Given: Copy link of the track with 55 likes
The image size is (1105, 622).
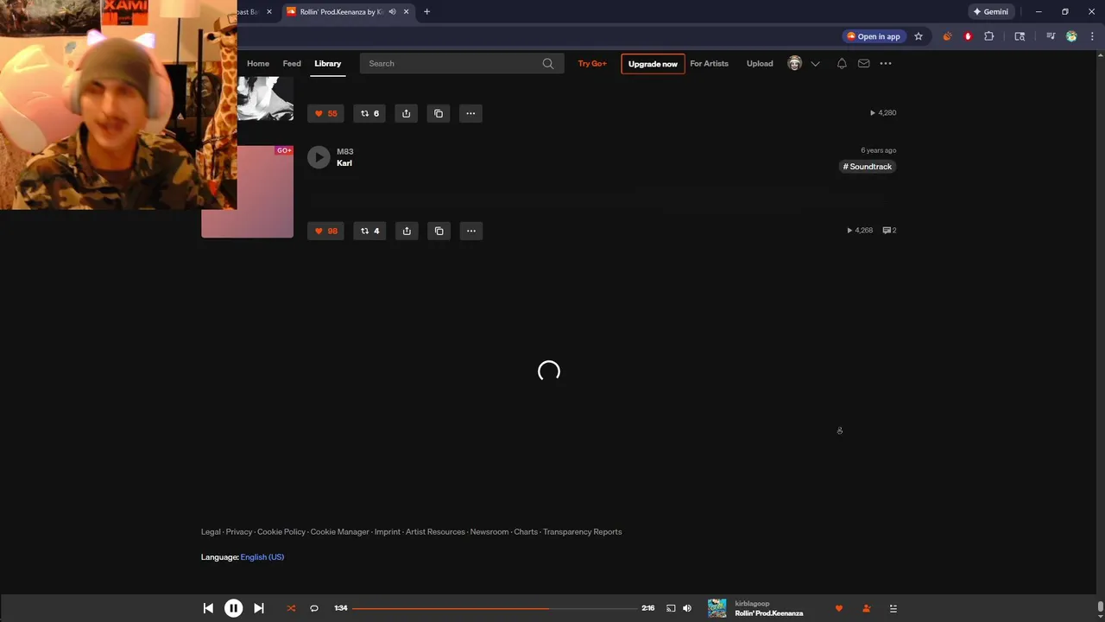Looking at the screenshot, I should [439, 113].
